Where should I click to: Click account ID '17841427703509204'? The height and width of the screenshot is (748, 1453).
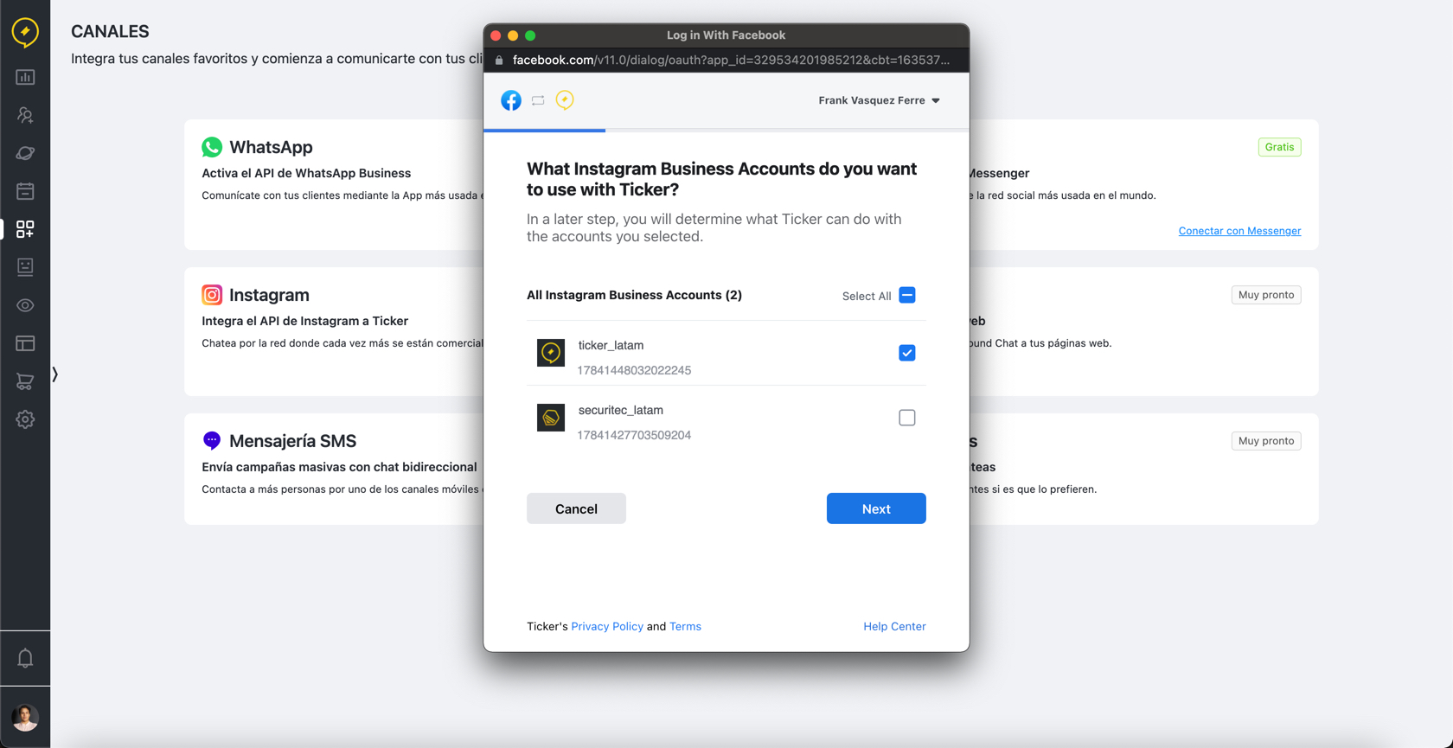[634, 435]
